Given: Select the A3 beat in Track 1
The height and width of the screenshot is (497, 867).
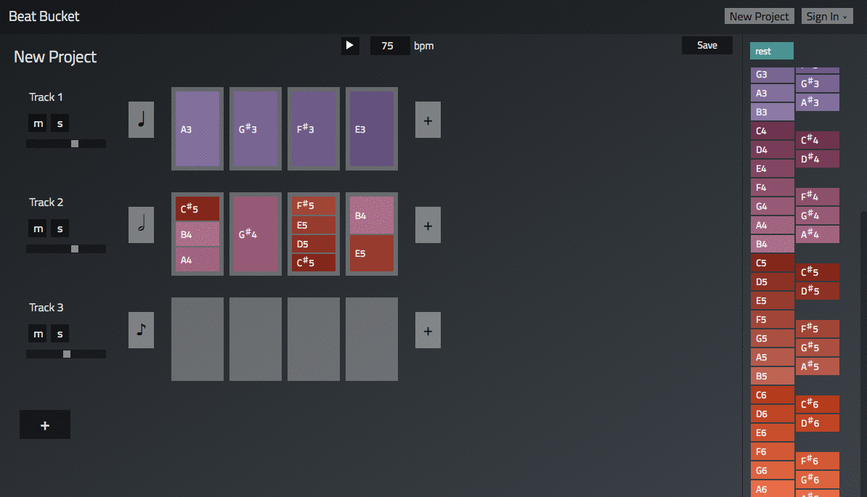Looking at the screenshot, I should coord(198,128).
